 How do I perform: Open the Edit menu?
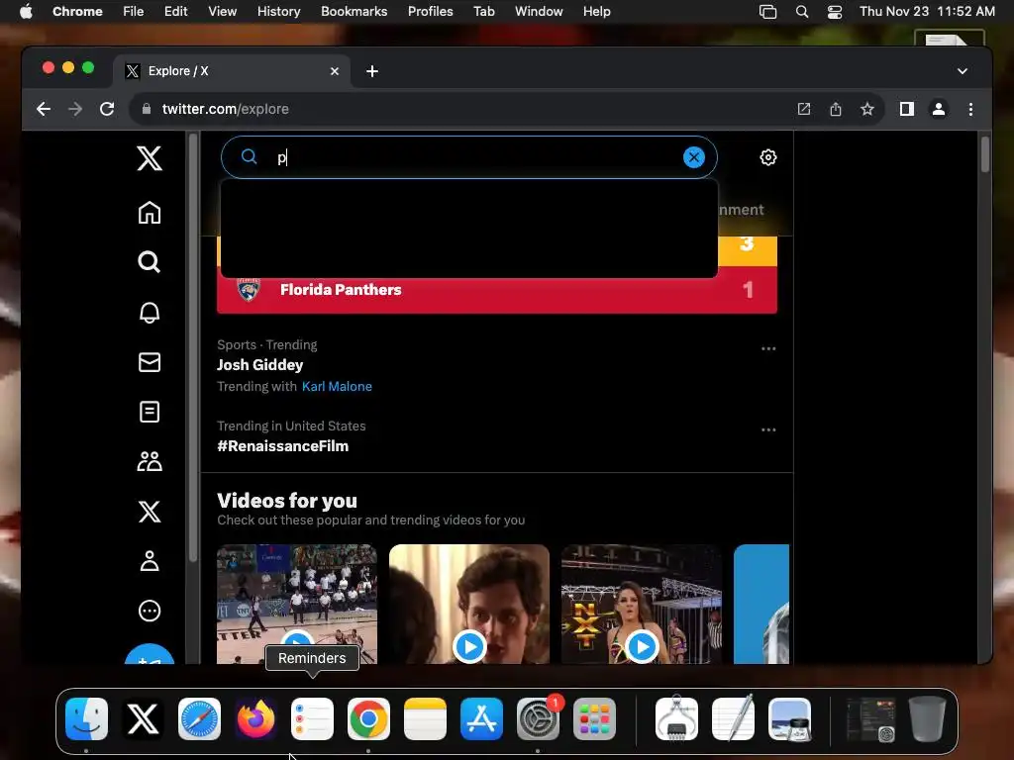(x=175, y=12)
